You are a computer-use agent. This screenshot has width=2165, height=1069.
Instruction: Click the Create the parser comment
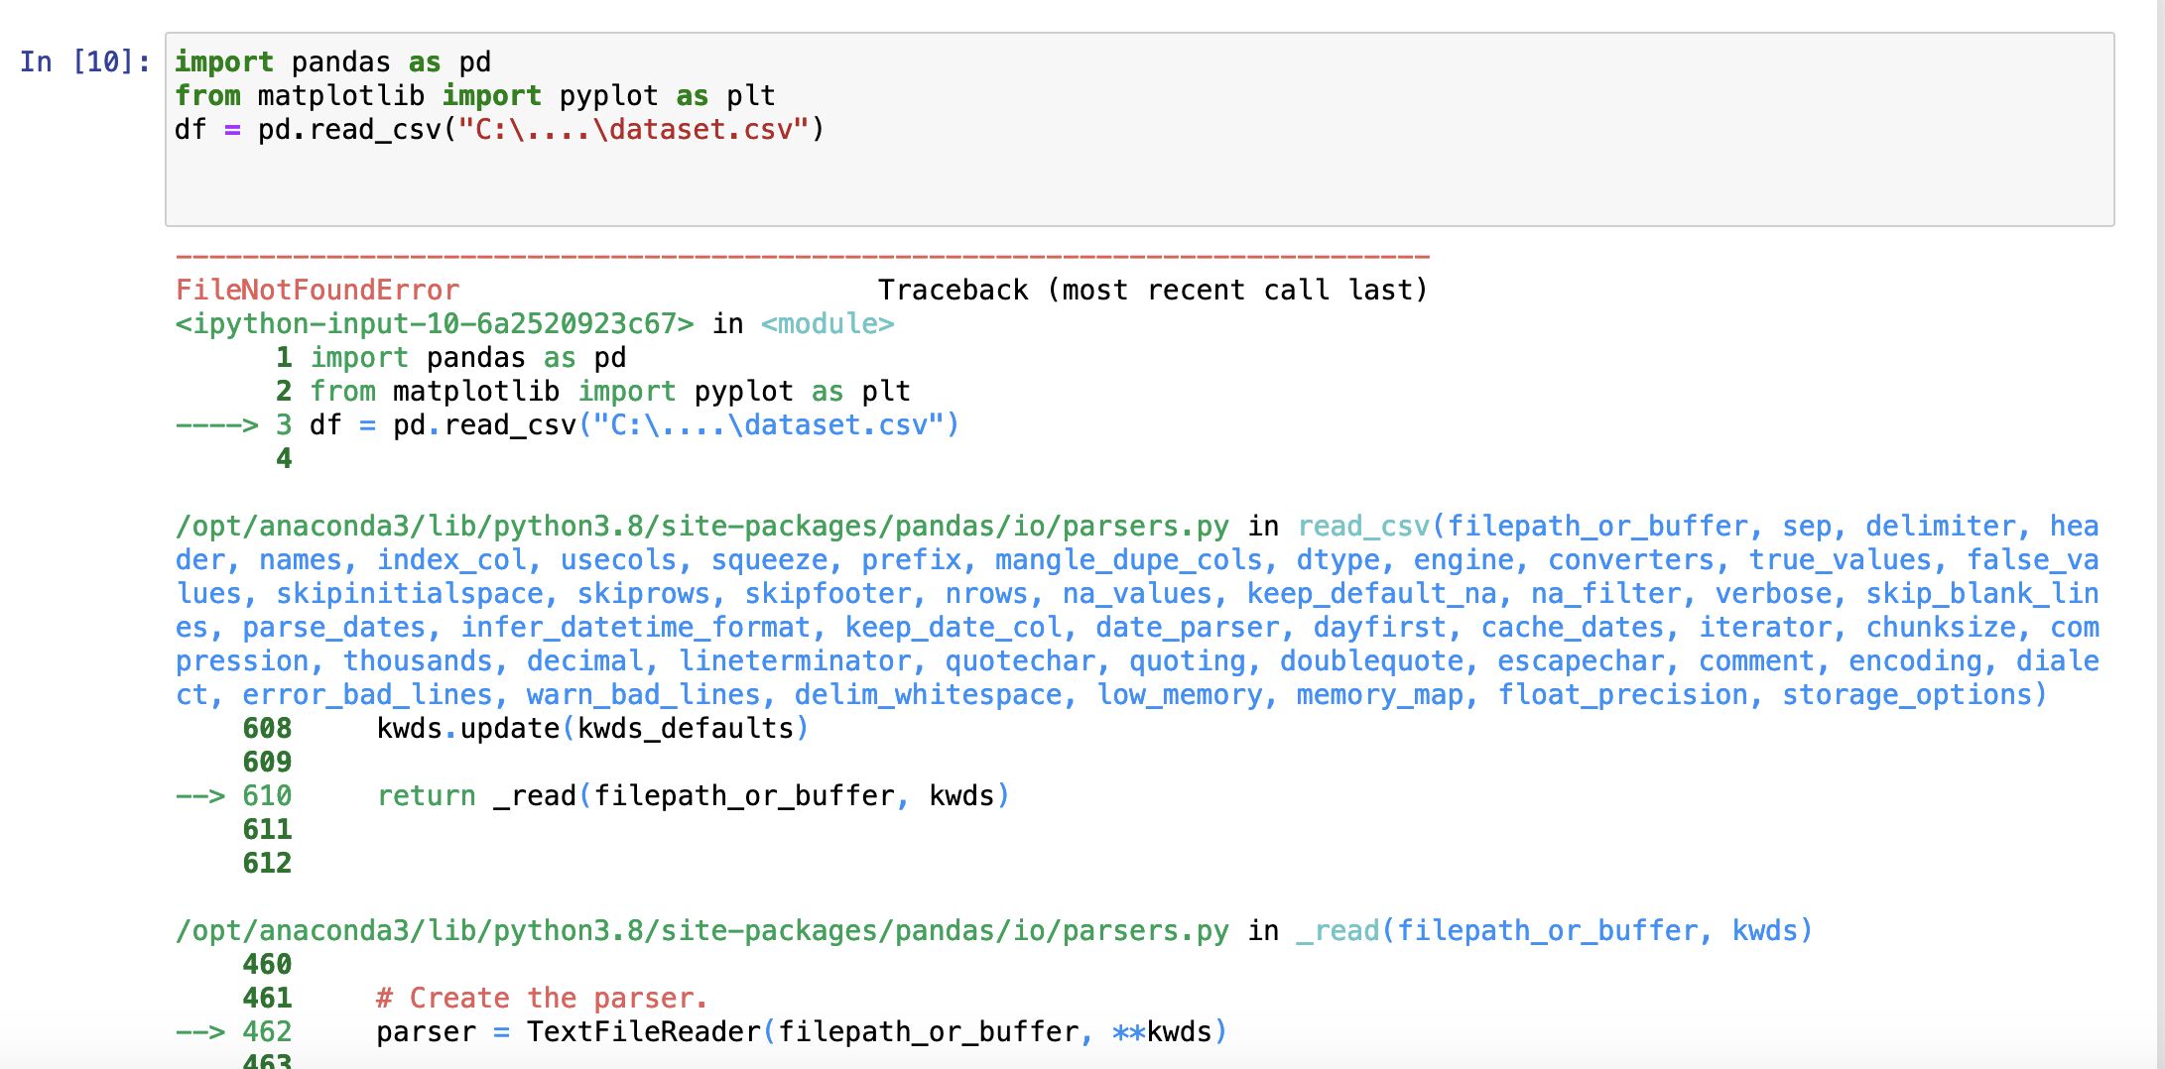point(542,997)
